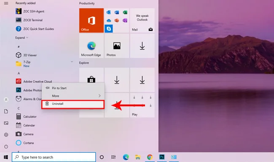Expand the recently added list
The width and height of the screenshot is (274, 162).
pyautogui.click(x=21, y=38)
